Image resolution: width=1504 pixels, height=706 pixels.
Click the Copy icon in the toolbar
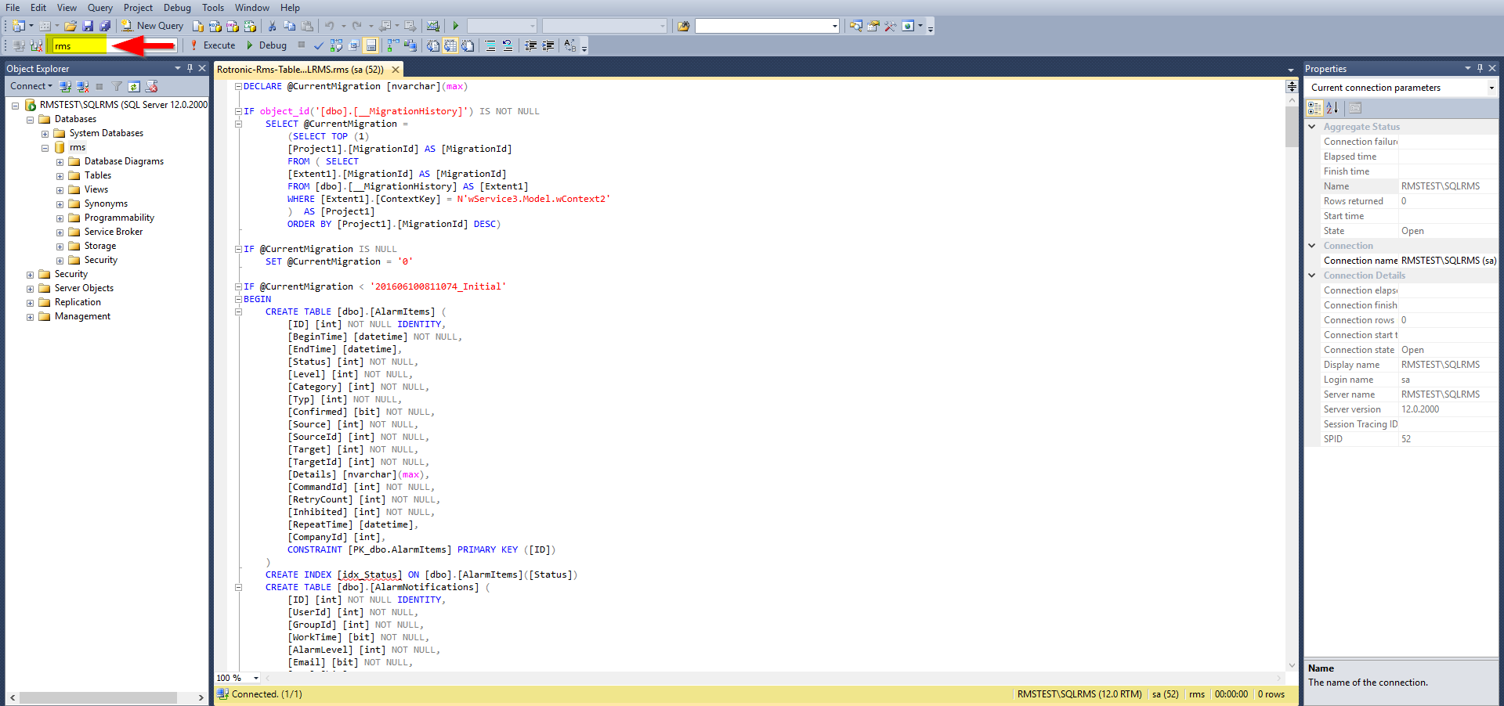[x=289, y=26]
